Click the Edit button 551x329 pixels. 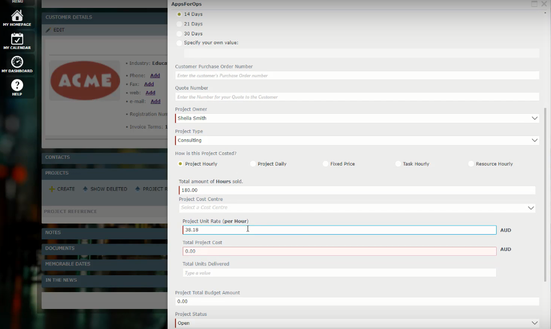55,30
